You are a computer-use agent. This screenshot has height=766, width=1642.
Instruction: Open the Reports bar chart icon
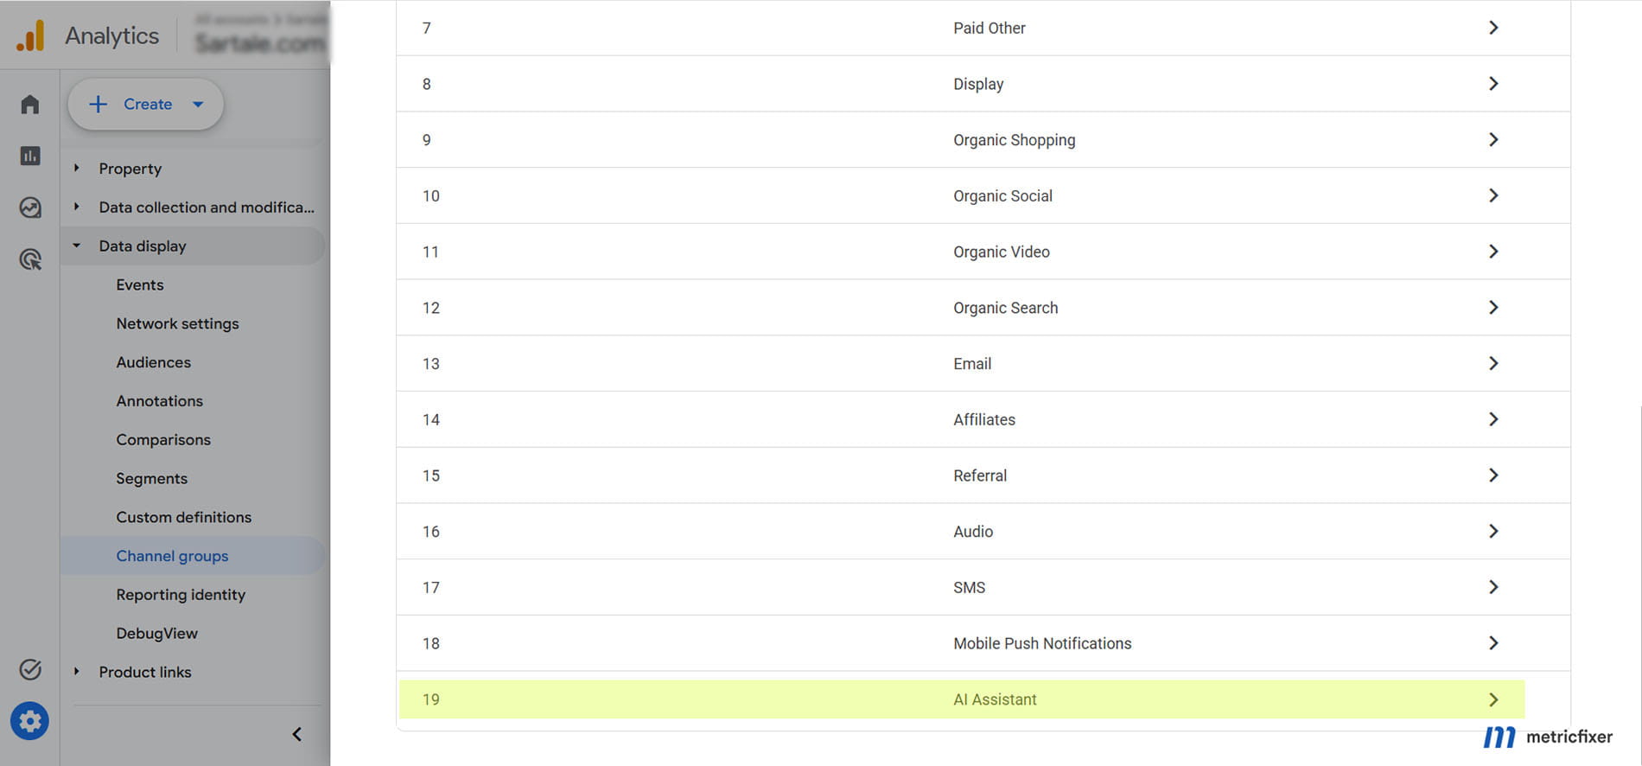coord(30,156)
